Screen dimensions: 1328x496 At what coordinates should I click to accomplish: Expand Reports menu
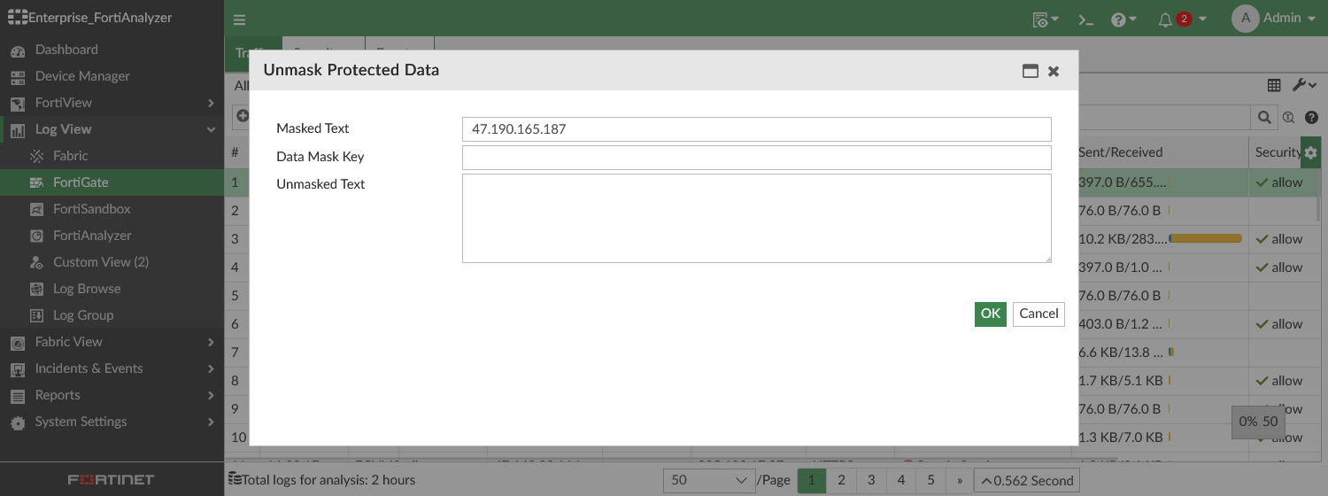tap(112, 395)
